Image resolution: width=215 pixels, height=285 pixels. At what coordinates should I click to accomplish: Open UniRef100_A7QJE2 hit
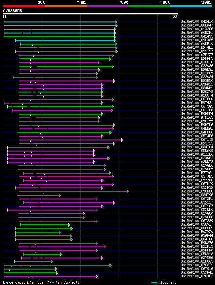(x=197, y=276)
